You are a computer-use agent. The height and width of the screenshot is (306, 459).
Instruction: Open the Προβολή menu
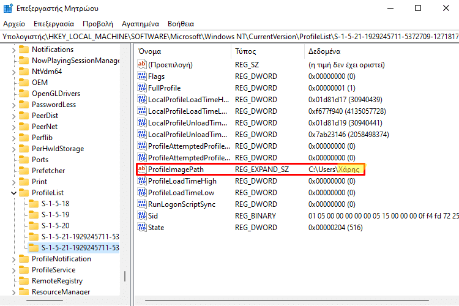click(x=98, y=24)
